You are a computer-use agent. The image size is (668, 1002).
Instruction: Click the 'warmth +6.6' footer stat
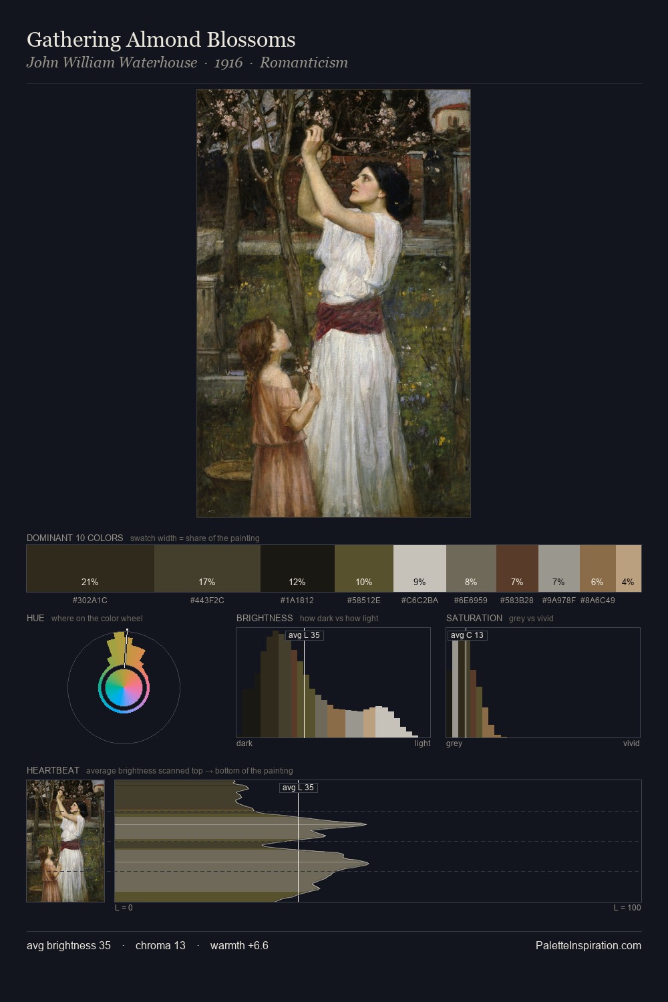[239, 945]
